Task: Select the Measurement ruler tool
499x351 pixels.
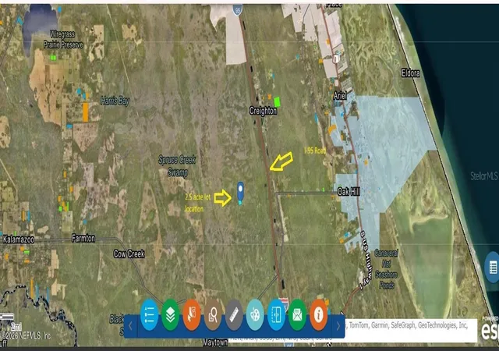Action: [x=234, y=314]
